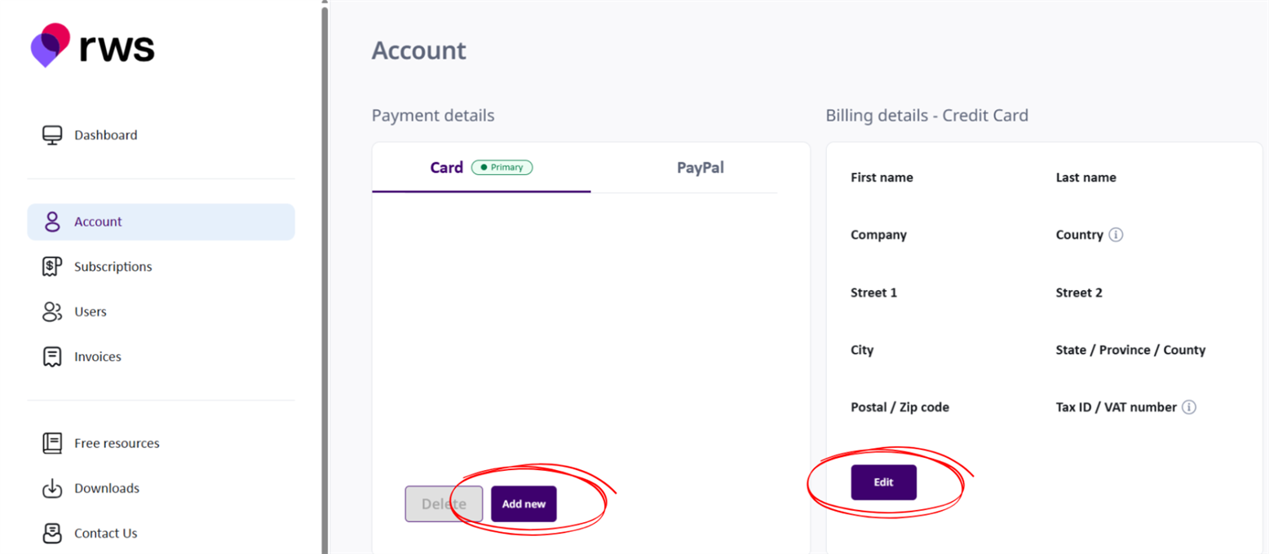Click the Delete card button
The height and width of the screenshot is (554, 1269).
tap(444, 503)
